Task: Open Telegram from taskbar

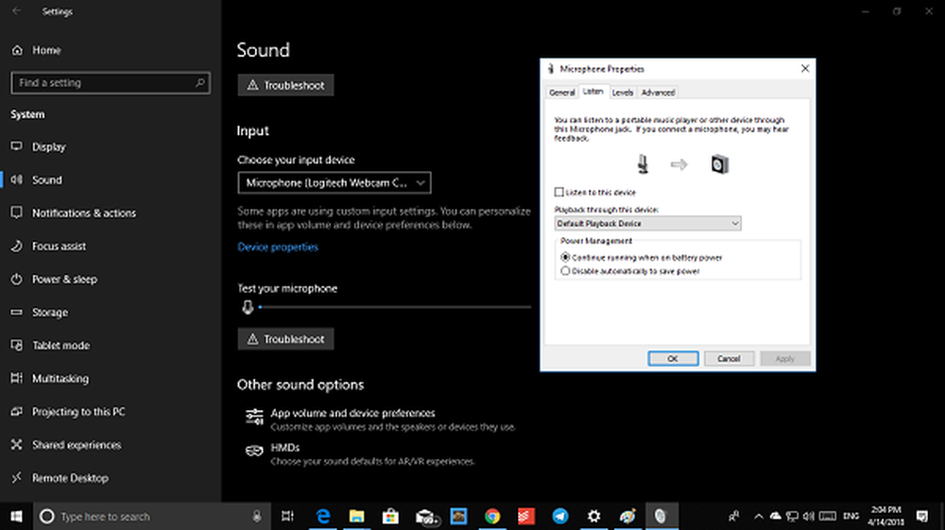Action: 559,516
